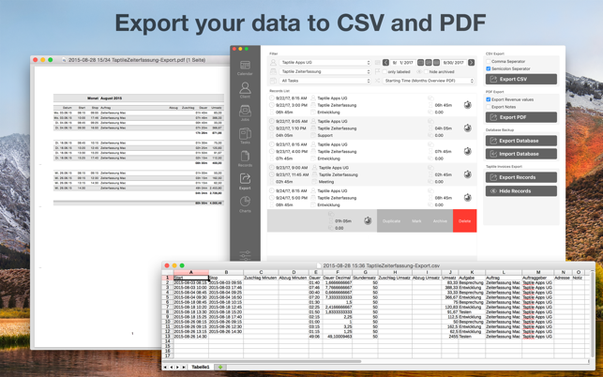Viewport: 603px width, 377px height.
Task: Open the Tasks section in the sidebar
Action: pyautogui.click(x=245, y=136)
